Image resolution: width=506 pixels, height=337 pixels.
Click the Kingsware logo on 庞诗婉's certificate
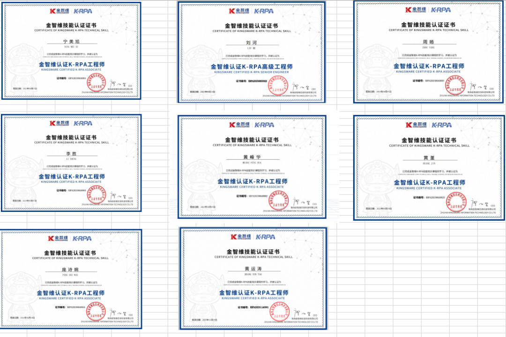coord(58,239)
